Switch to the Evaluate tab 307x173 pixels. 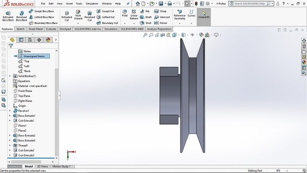[x=51, y=29]
